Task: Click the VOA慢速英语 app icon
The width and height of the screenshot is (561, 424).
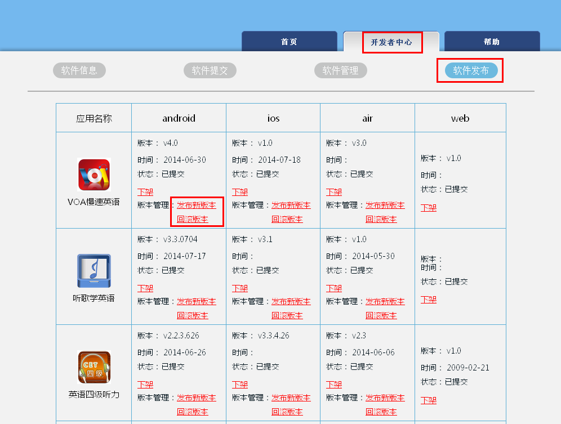Action: [x=94, y=175]
